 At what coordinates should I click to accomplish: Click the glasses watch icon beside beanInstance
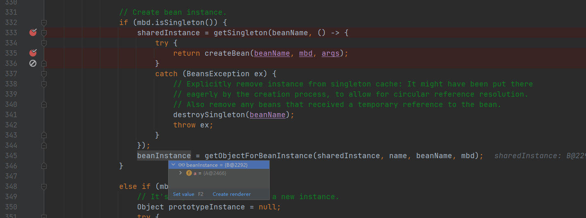point(182,165)
